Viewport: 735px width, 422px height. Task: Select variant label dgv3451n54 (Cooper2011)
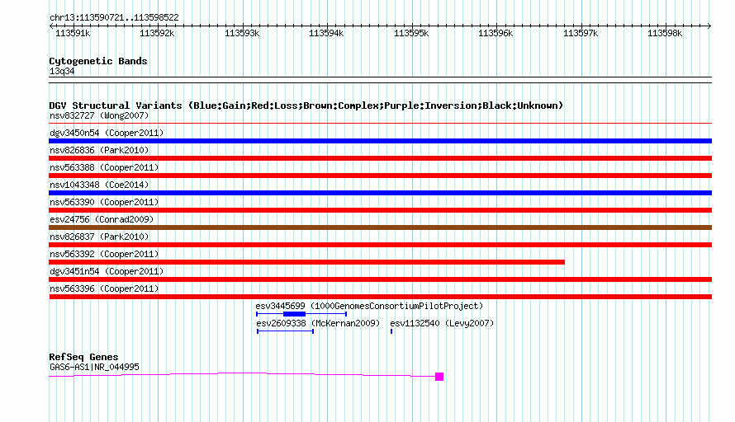[107, 271]
